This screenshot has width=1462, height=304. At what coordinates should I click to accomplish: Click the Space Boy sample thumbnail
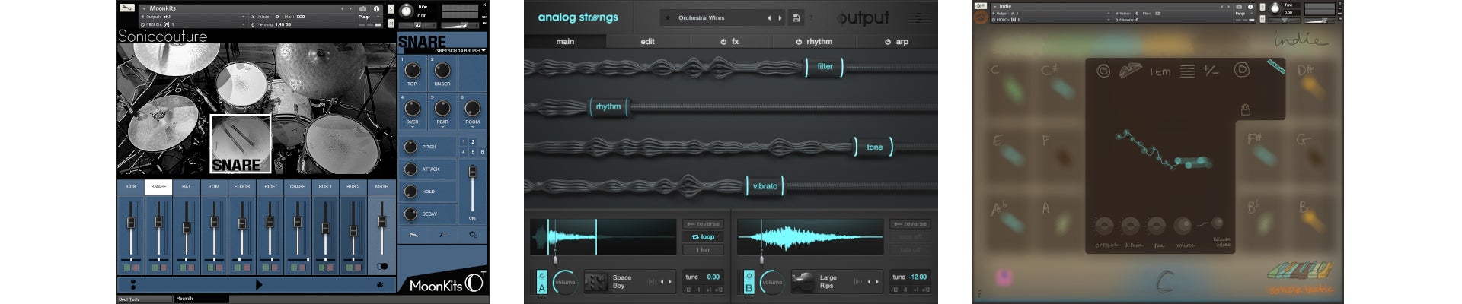pos(595,281)
